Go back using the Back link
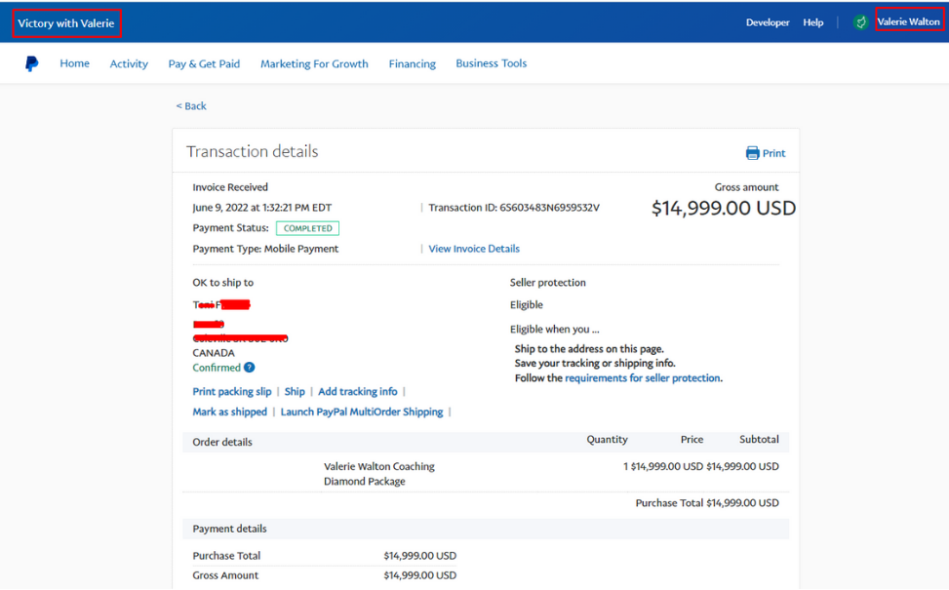This screenshot has width=949, height=590. click(x=191, y=106)
